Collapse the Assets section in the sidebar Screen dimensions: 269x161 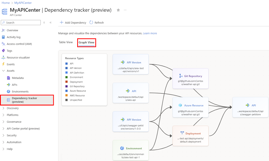(3, 71)
